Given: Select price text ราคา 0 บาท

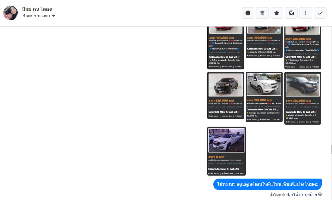Looking at the screenshot, I should 216,157.
